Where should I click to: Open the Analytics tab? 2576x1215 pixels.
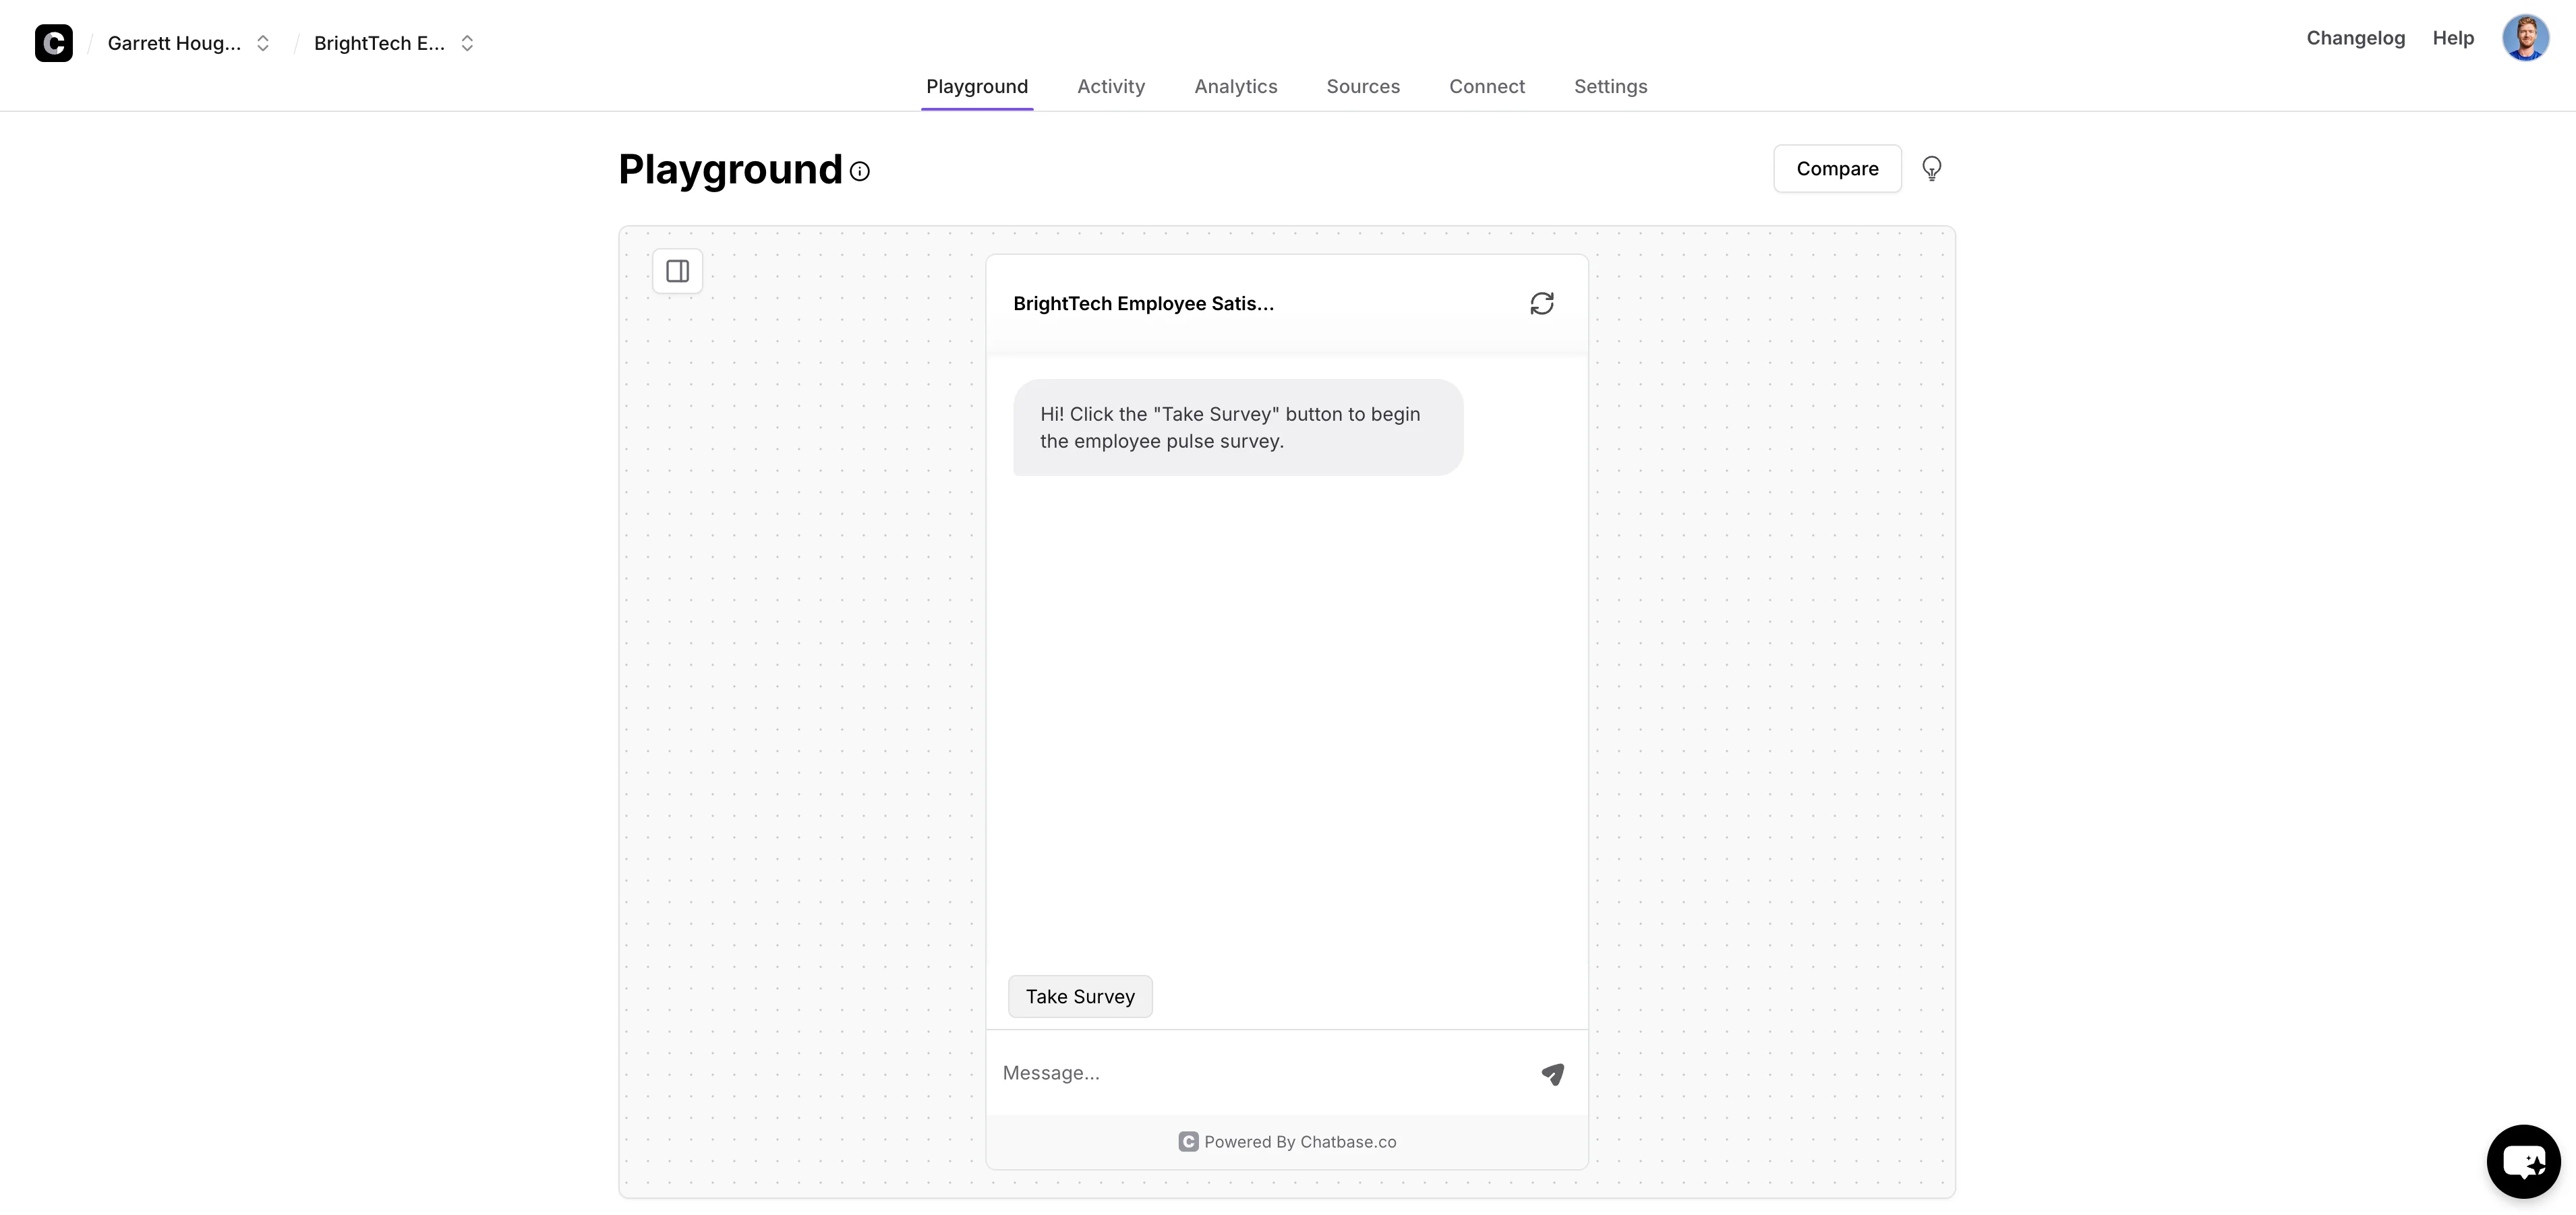click(1235, 86)
